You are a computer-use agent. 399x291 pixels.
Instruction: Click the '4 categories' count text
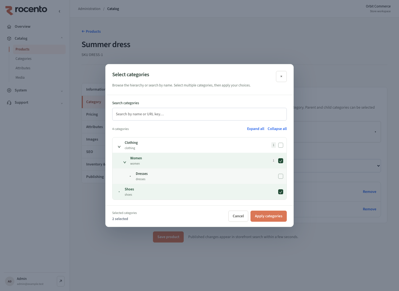coord(120,129)
